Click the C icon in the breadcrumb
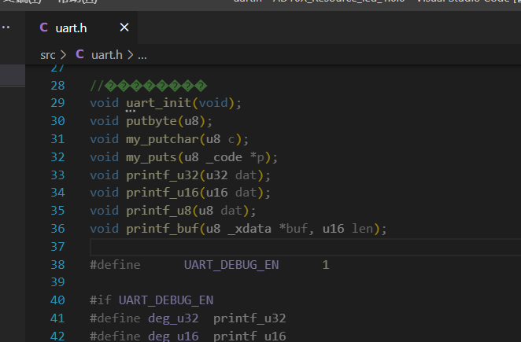Image resolution: width=521 pixels, height=342 pixels. click(x=79, y=54)
